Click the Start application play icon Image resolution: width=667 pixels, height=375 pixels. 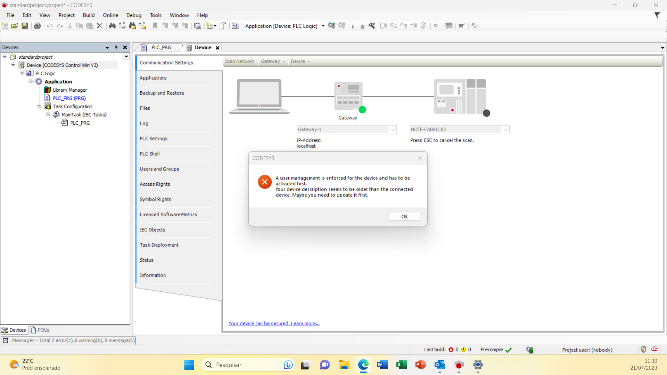pyautogui.click(x=353, y=26)
